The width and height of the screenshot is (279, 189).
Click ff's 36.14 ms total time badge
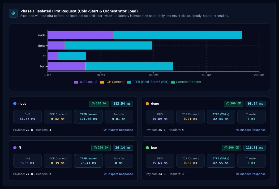click(x=123, y=148)
